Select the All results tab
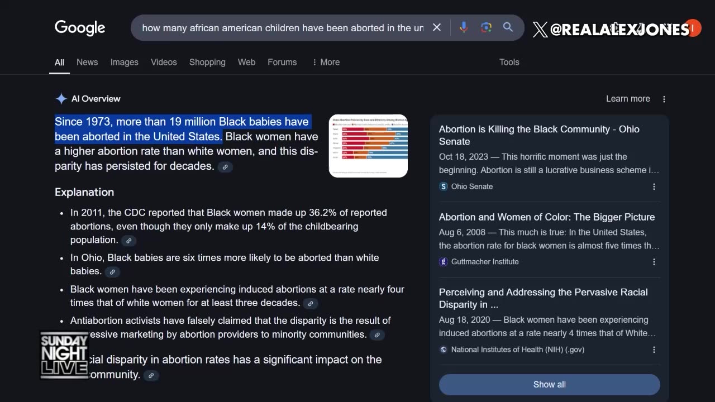715x402 pixels. (59, 62)
